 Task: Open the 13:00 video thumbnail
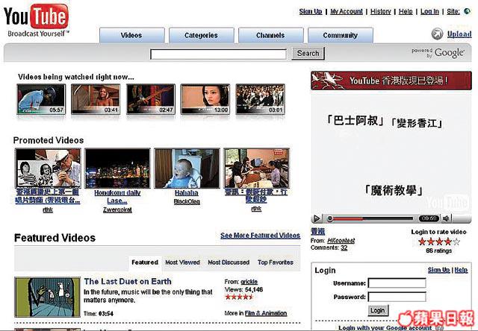point(205,99)
